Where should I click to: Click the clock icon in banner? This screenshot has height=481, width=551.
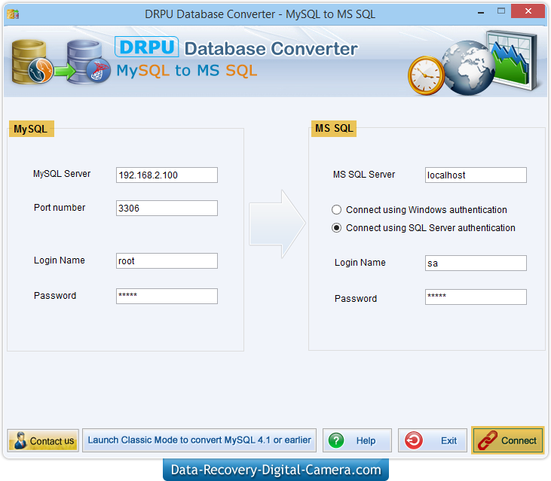[426, 75]
